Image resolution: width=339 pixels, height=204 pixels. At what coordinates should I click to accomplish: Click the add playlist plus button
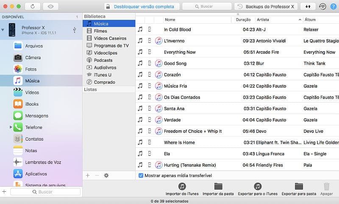[x=88, y=176]
